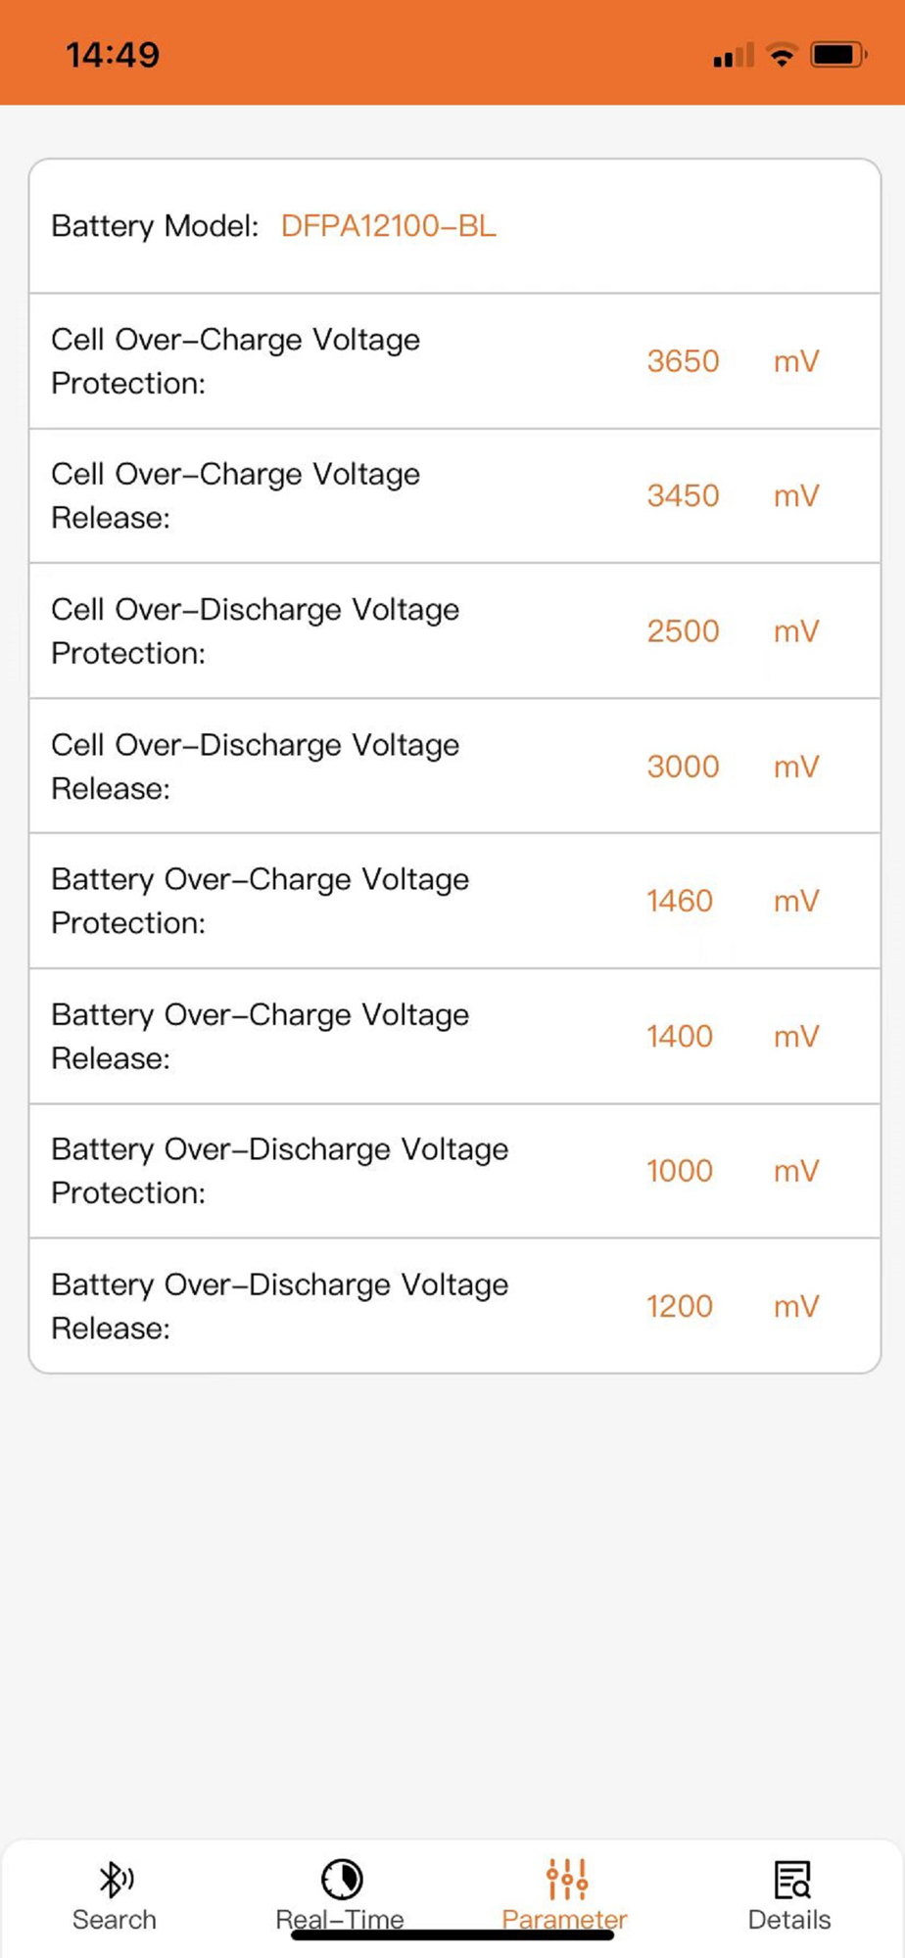905x1958 pixels.
Task: Select the Real-Time tab label
Action: click(x=340, y=1919)
